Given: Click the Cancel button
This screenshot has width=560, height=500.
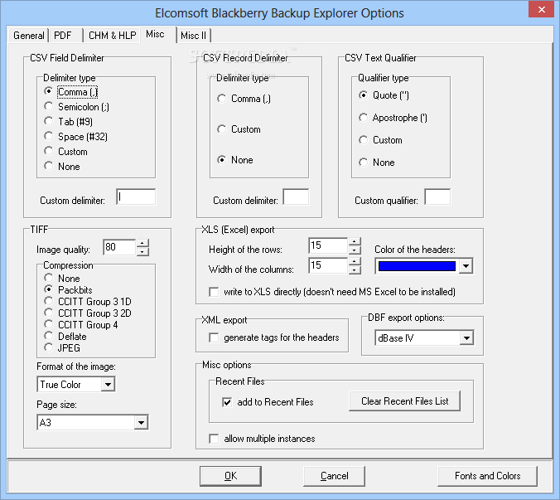Looking at the screenshot, I should click(335, 476).
